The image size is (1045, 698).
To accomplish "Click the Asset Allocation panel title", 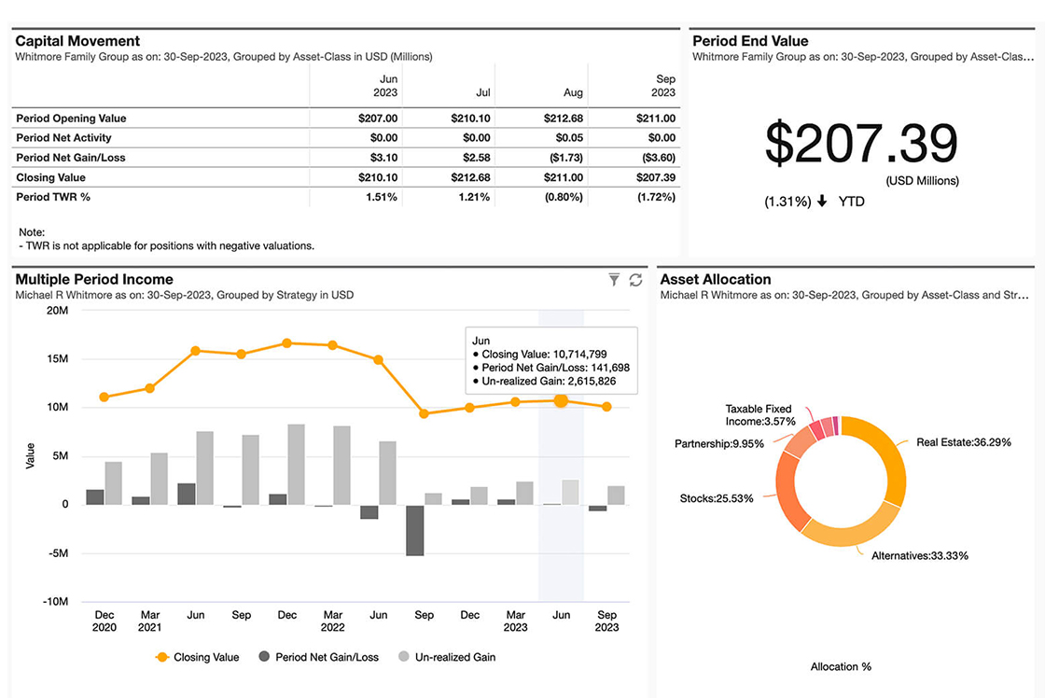I will click(716, 279).
